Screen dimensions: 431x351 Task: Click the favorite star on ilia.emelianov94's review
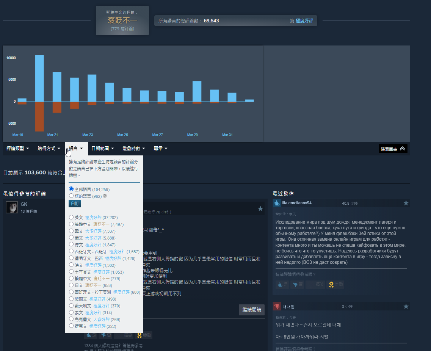click(406, 203)
